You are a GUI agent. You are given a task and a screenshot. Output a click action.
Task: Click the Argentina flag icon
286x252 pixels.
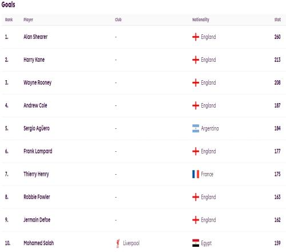point(196,128)
